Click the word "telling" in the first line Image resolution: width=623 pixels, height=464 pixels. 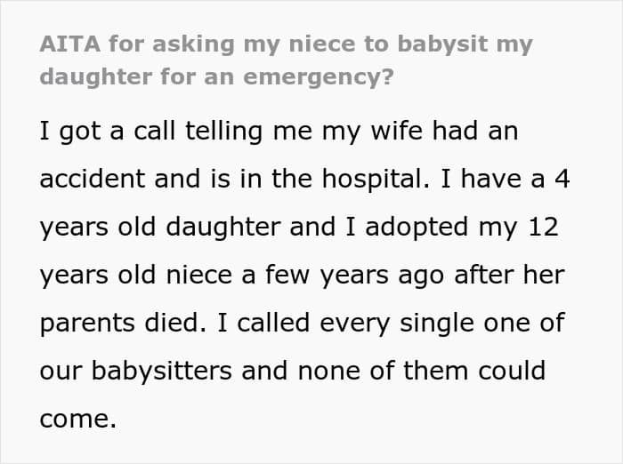pos(223,131)
